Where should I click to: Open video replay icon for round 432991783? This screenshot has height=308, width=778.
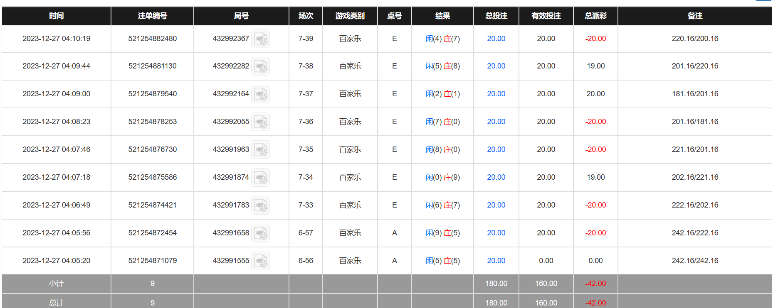261,205
